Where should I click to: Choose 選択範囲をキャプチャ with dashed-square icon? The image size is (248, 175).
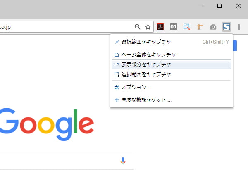tap(146, 75)
